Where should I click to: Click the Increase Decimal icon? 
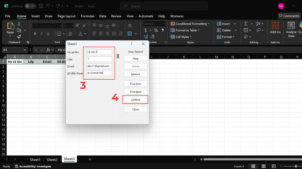(145, 37)
